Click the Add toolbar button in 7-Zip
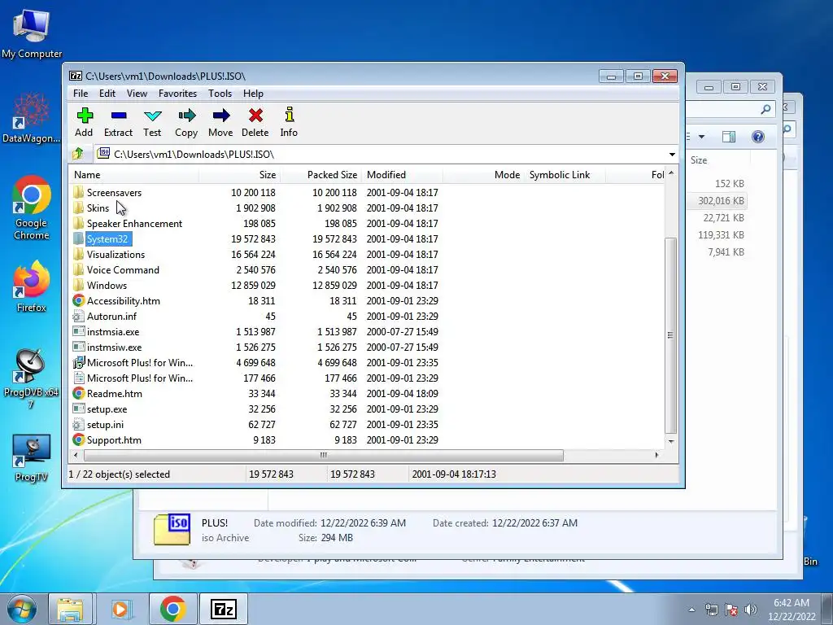Screen dimensions: 833x625 [x=84, y=122]
